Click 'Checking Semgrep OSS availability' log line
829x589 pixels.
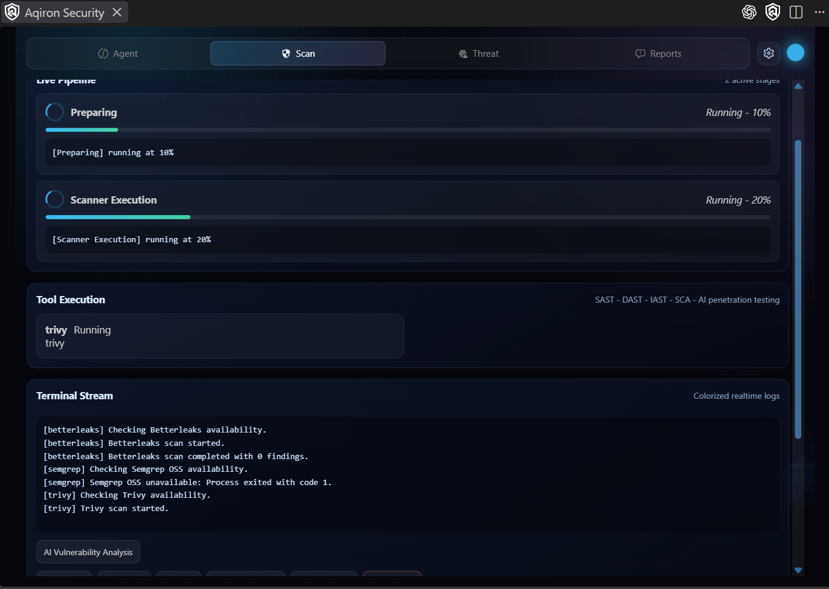[x=146, y=469]
